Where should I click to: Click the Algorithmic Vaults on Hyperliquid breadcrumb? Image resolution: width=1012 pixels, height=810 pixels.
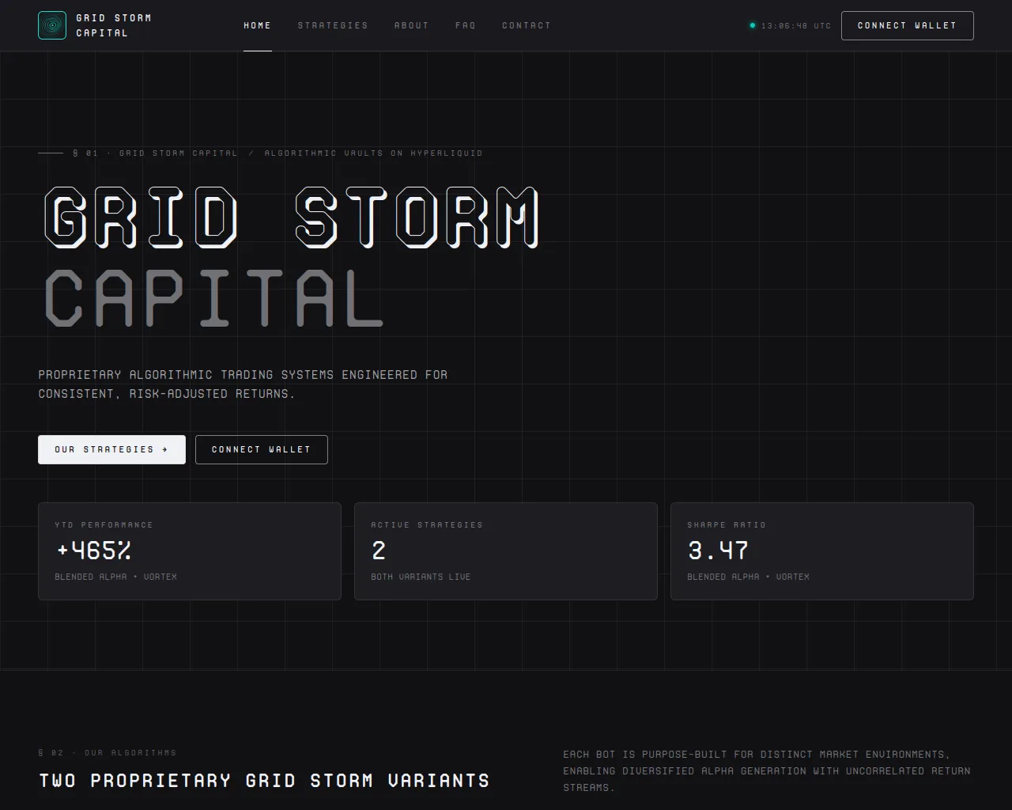373,153
